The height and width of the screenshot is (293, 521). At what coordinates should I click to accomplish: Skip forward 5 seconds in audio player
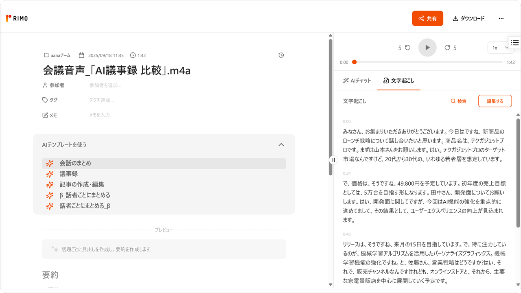(x=451, y=48)
